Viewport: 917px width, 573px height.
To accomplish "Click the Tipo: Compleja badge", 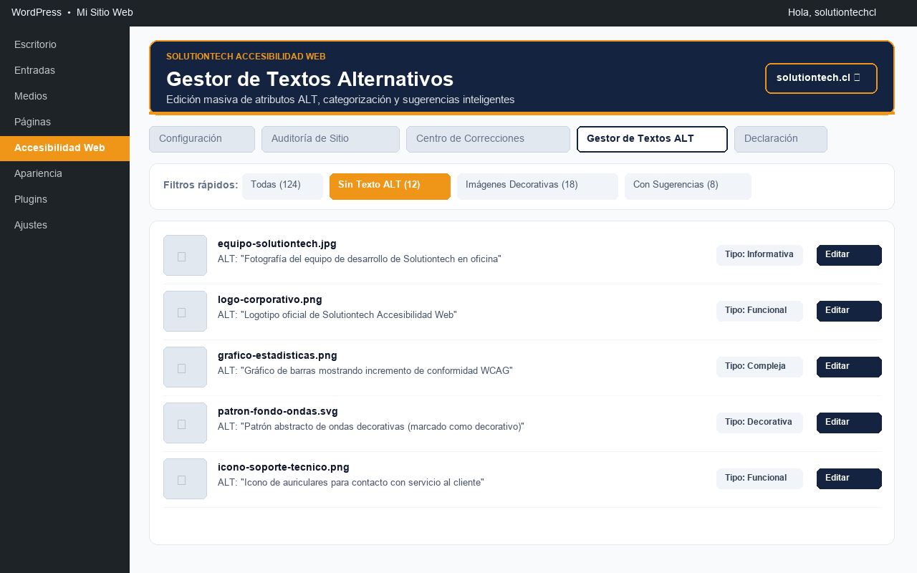I will point(759,367).
